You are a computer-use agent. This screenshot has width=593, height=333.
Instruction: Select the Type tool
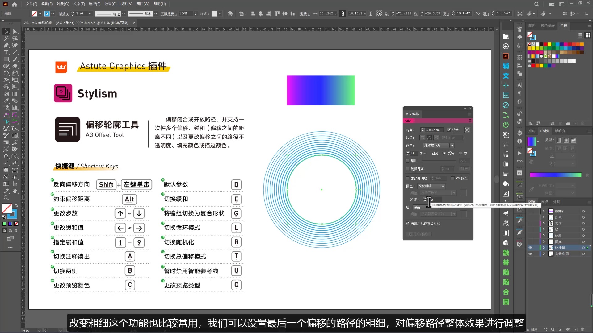6,52
